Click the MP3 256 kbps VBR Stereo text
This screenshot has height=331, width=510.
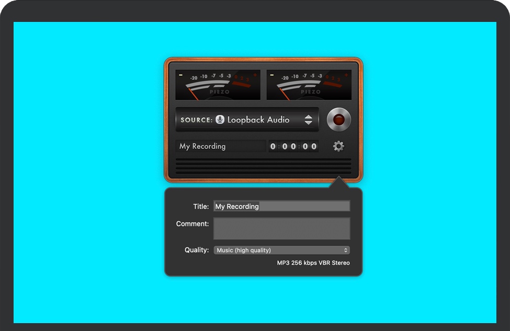tap(313, 263)
